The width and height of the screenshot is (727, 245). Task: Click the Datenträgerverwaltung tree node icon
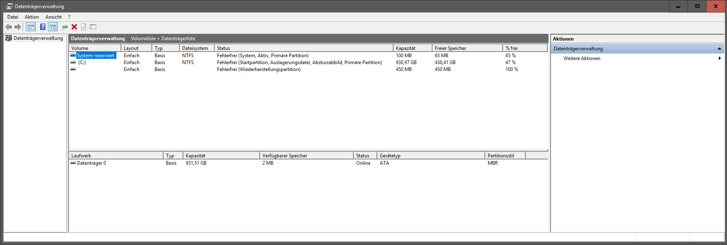pyautogui.click(x=9, y=38)
